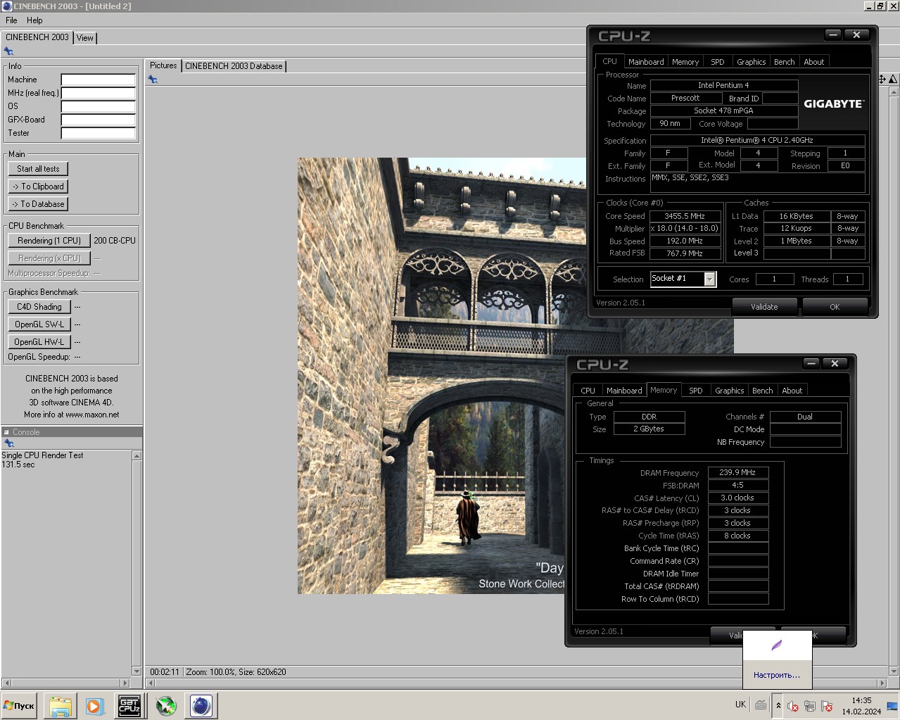Click the muted volume tray icon
Viewport: 900px width, 720px height.
pos(793,706)
